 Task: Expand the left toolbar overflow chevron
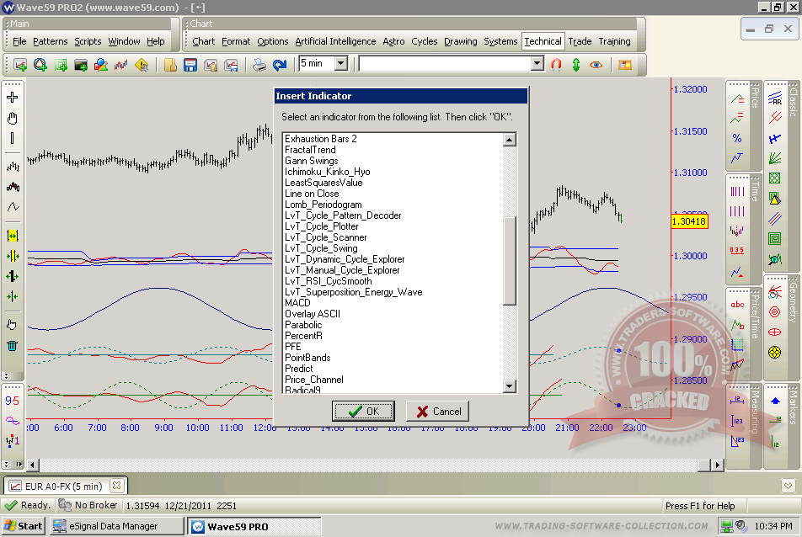click(x=8, y=375)
